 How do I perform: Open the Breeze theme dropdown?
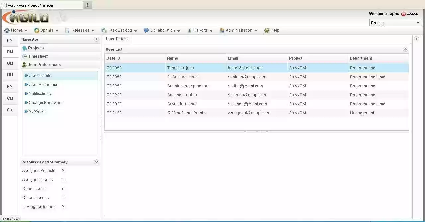[418, 23]
